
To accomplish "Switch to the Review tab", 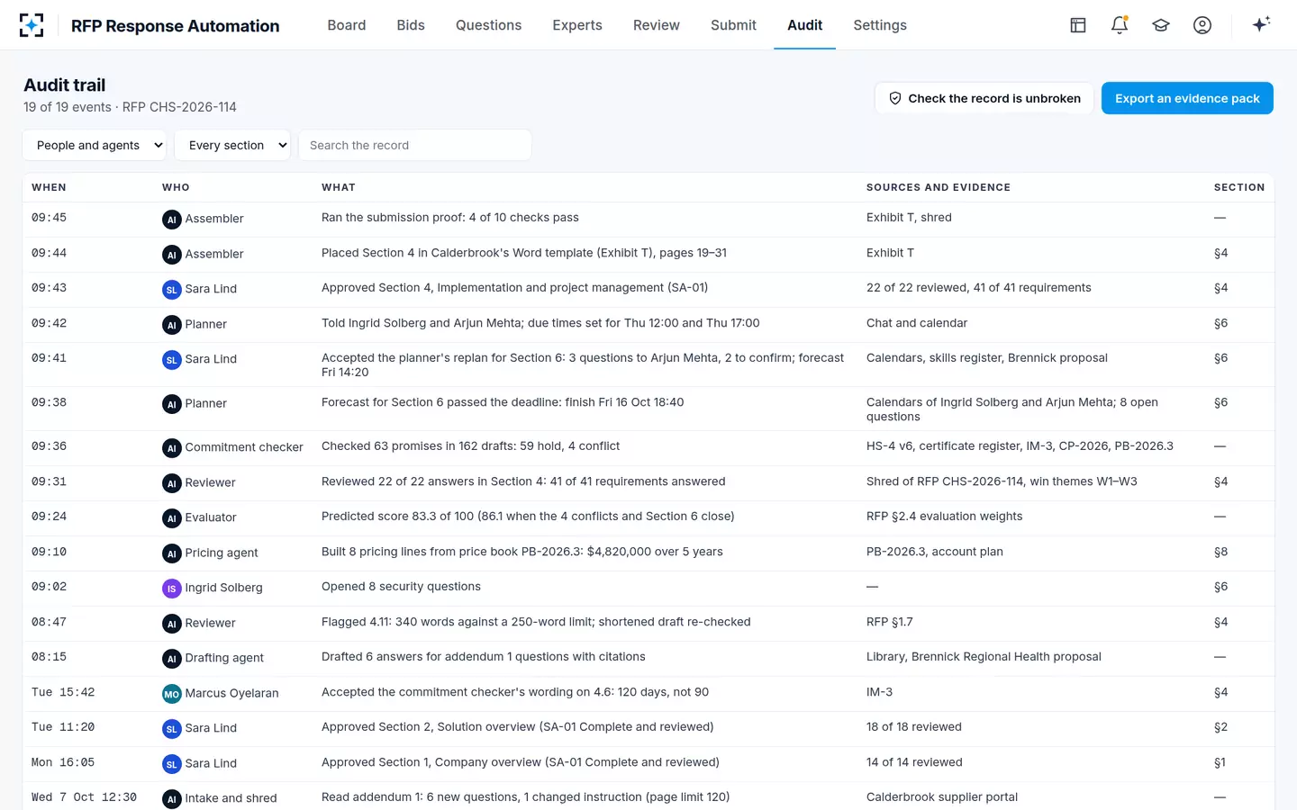I will [x=657, y=25].
